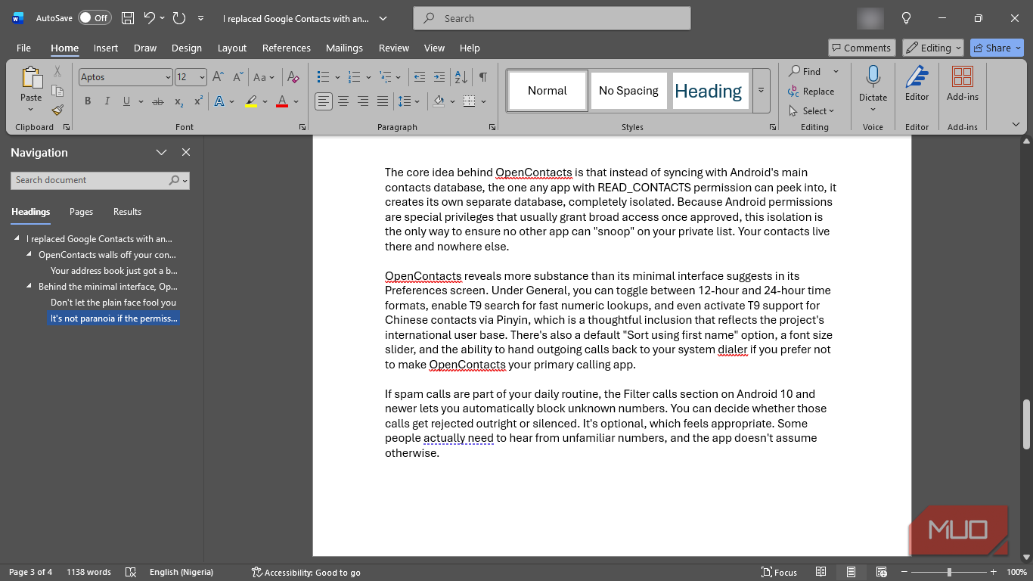Undo the last action

[149, 18]
